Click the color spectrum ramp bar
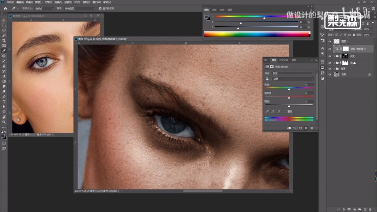Image resolution: width=377 pixels, height=212 pixels. click(257, 34)
